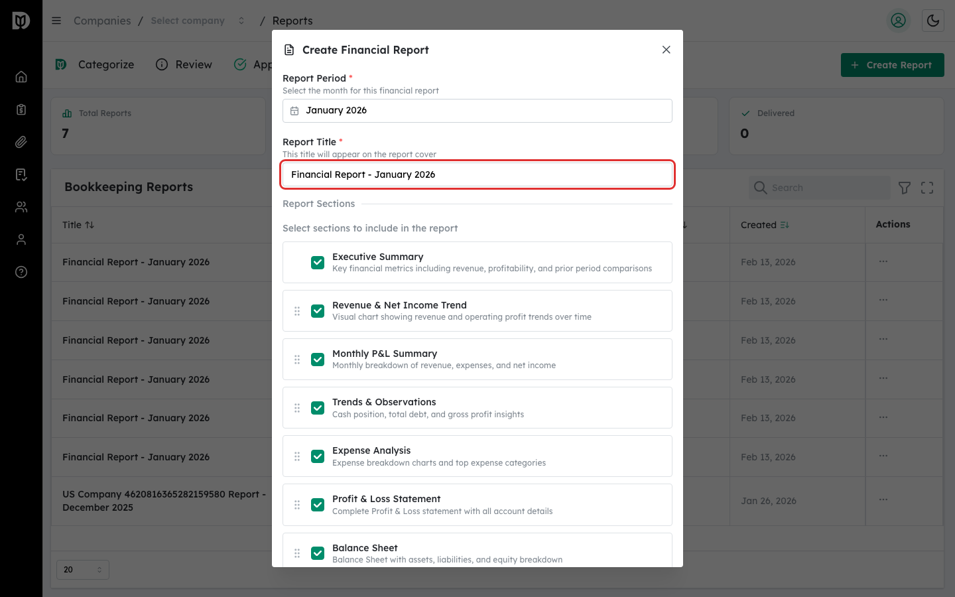This screenshot has height=597, width=955.
Task: Open your profile from the sidebar person icon
Action: (x=21, y=239)
